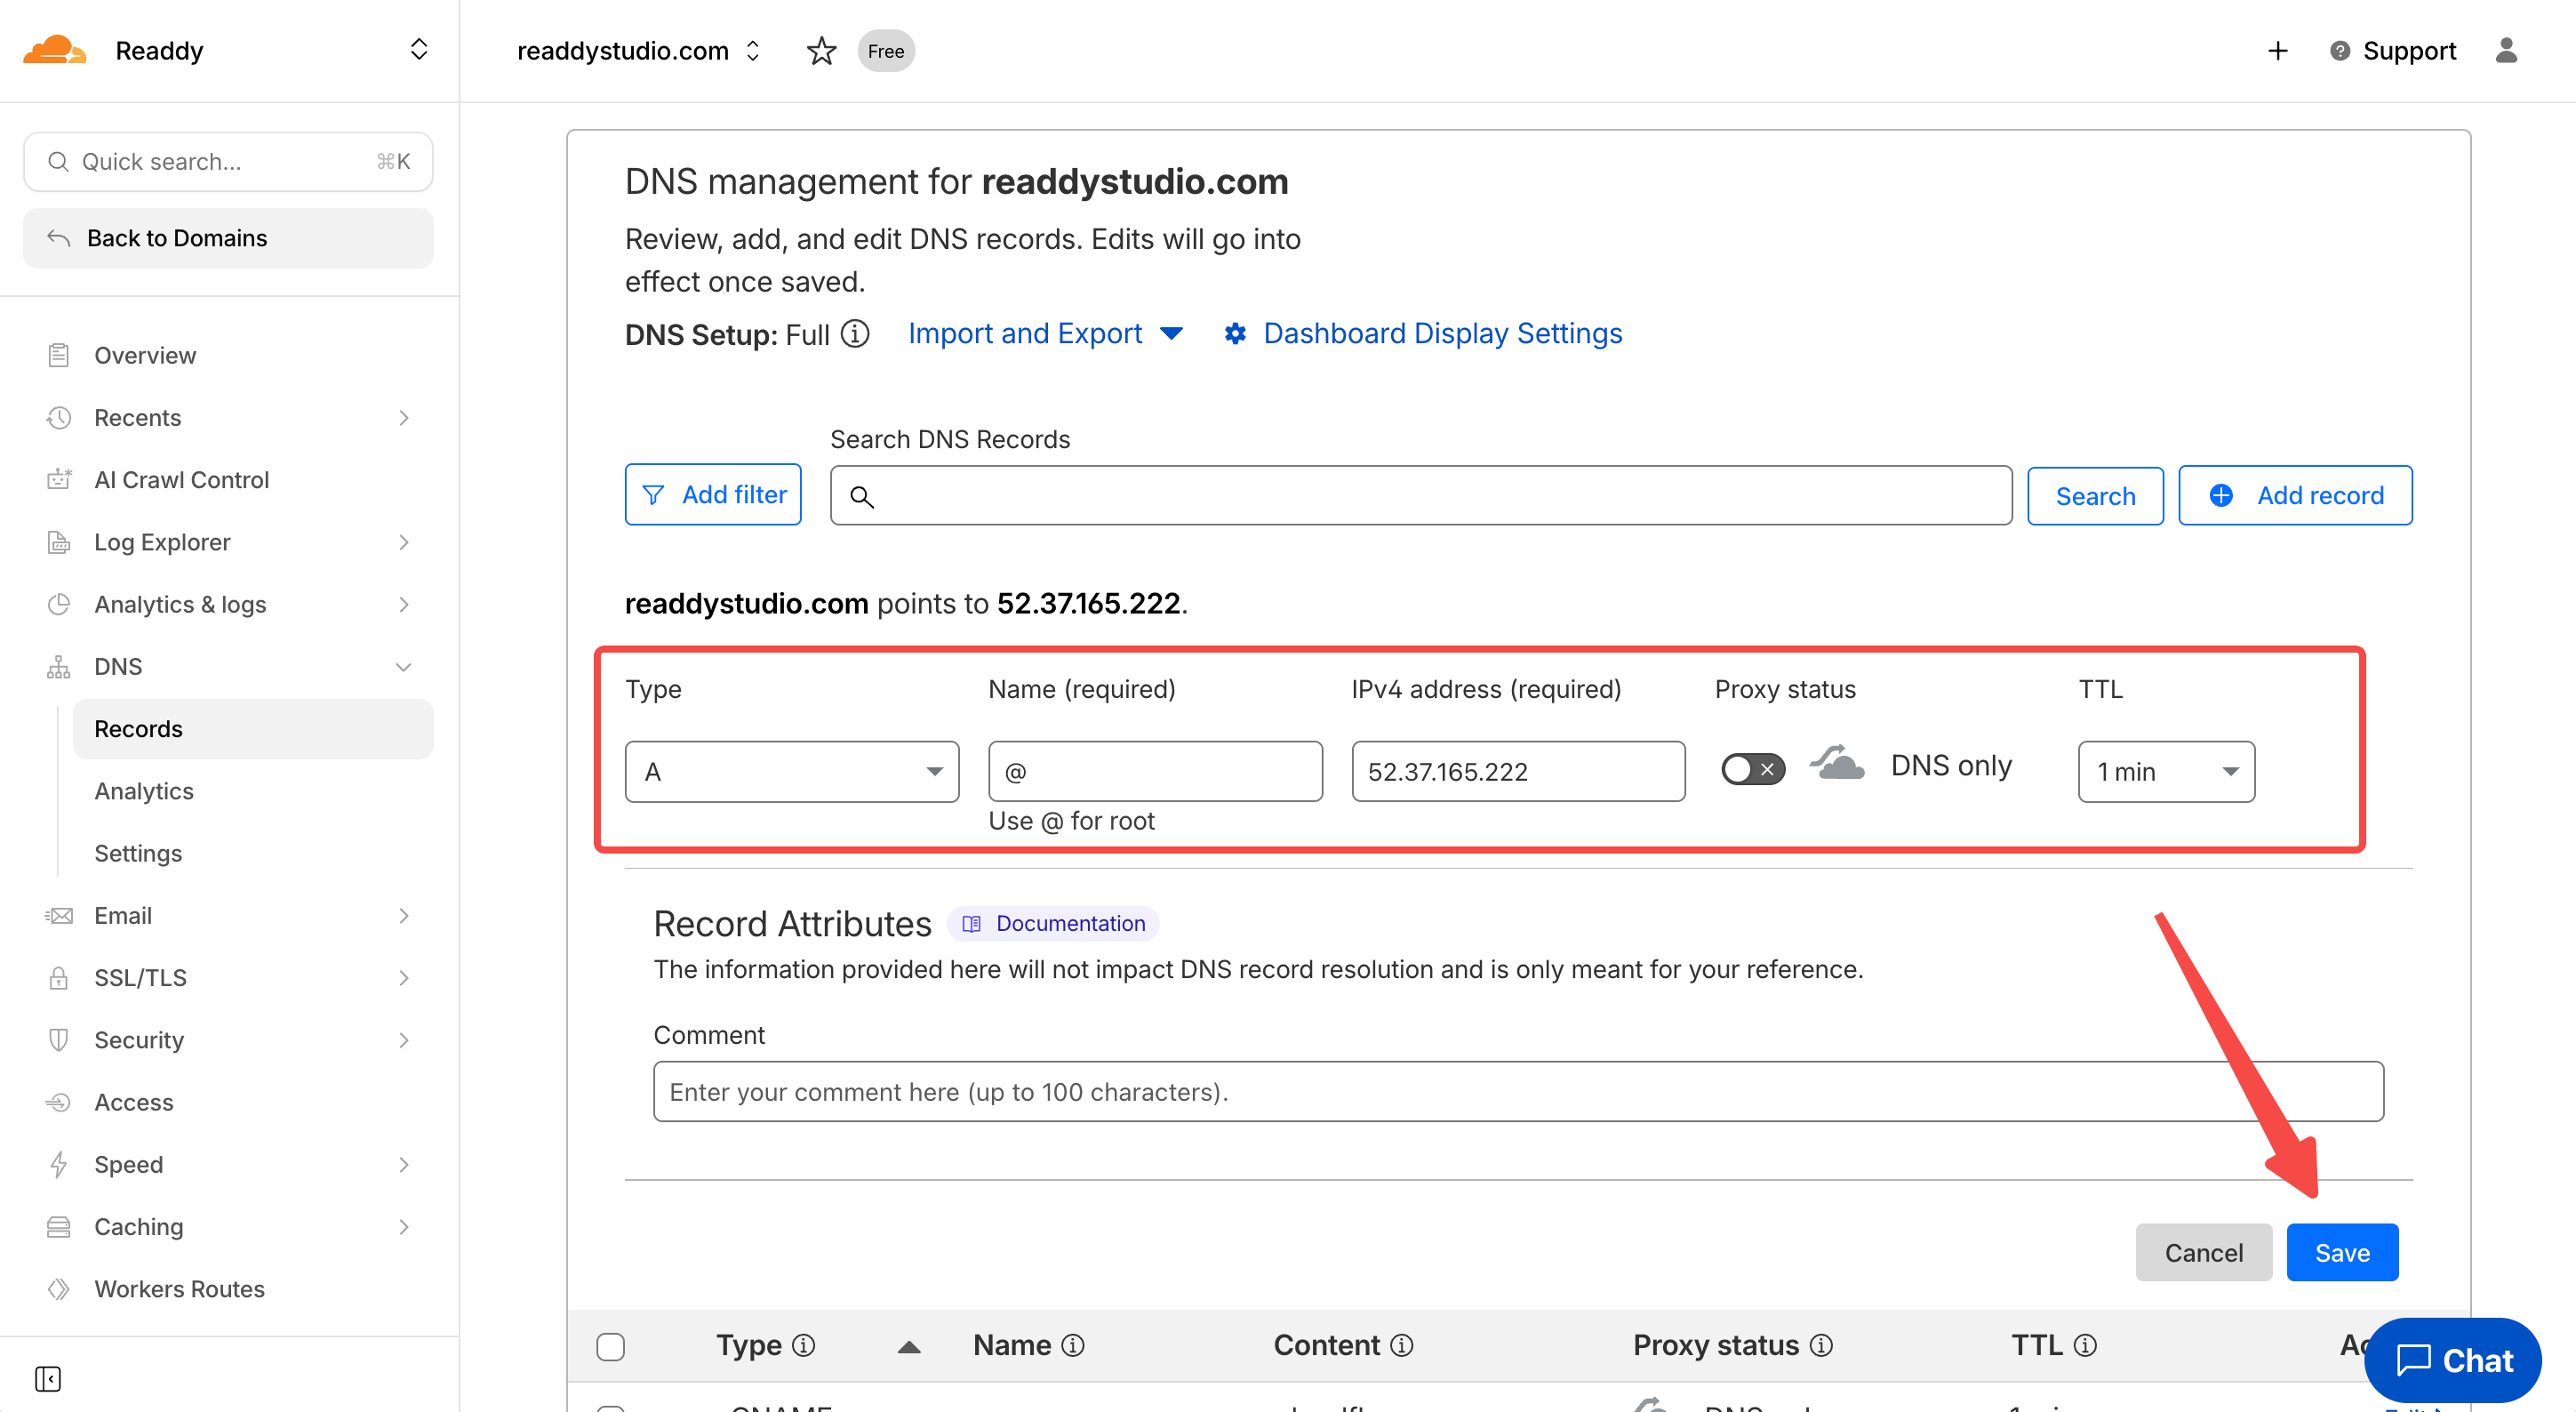Sort records by the Type arrow
The height and width of the screenshot is (1412, 2576).
click(x=908, y=1347)
